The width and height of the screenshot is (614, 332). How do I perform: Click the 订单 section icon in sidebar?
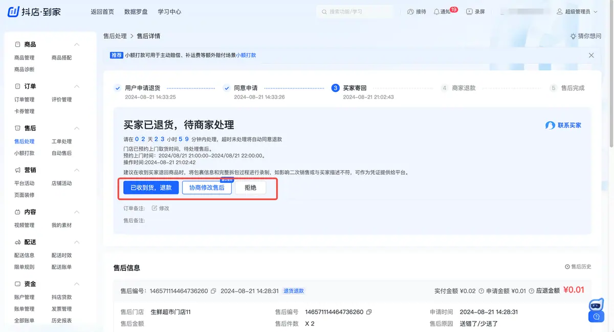pos(18,86)
